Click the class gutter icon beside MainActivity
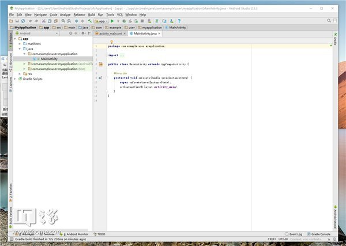 (100, 64)
